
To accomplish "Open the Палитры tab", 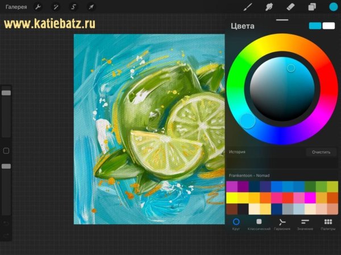I will click(x=327, y=224).
